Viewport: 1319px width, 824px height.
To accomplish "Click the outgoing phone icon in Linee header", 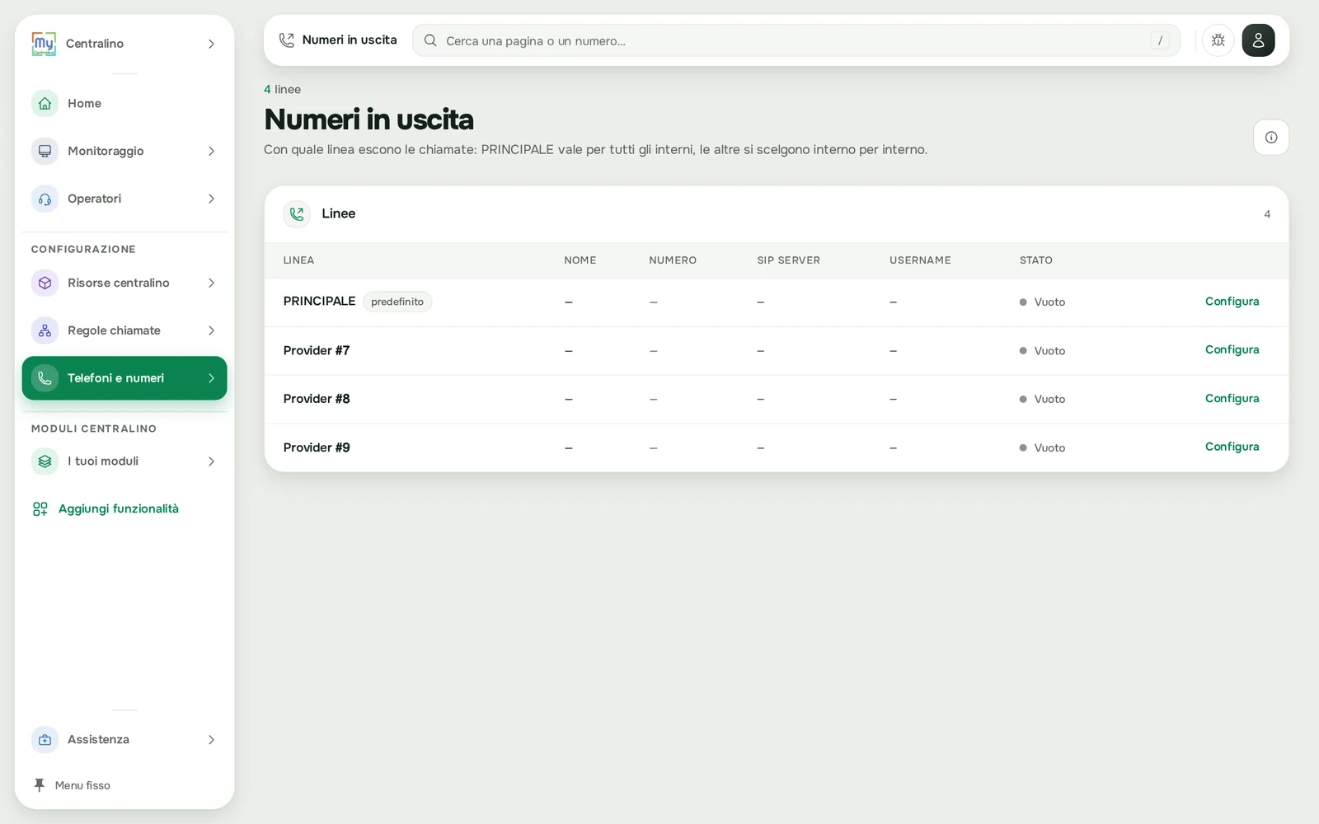I will click(297, 214).
